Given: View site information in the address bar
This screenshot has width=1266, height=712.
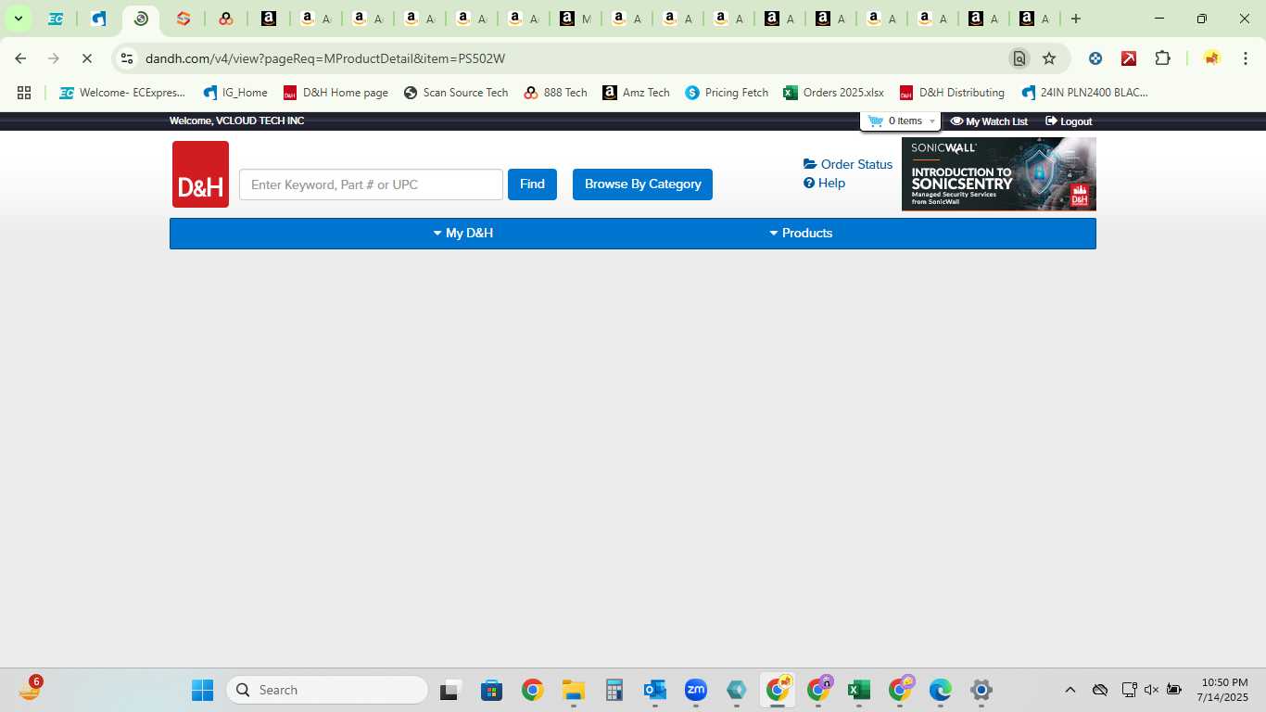Looking at the screenshot, I should pyautogui.click(x=127, y=58).
